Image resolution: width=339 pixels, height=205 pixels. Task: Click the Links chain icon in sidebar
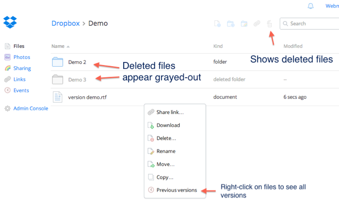8,79
